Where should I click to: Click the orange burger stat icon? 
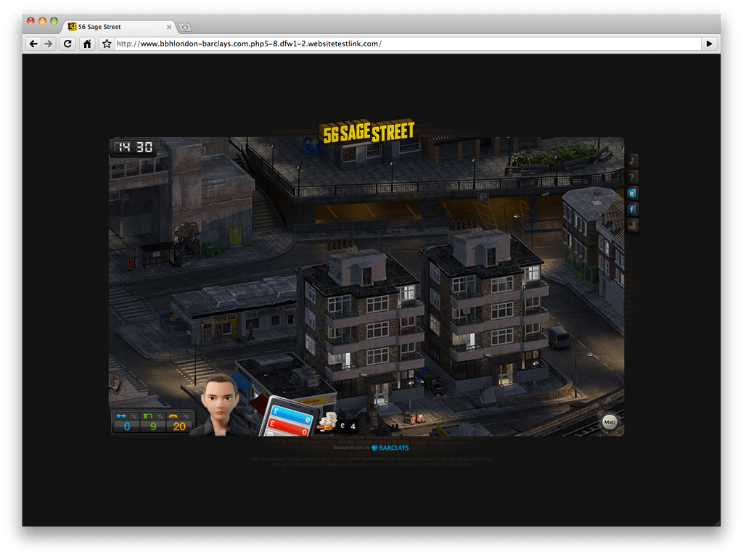coord(173,416)
